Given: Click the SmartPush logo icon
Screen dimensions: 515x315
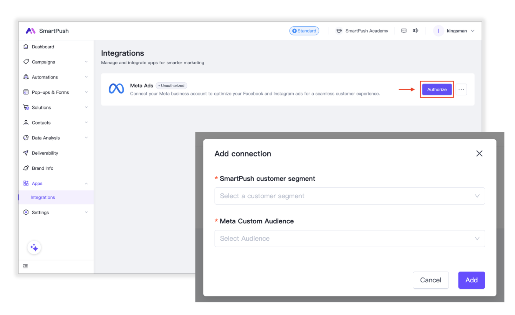Looking at the screenshot, I should pos(31,31).
